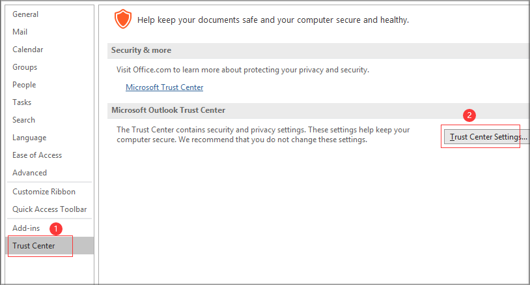This screenshot has height=285, width=530.
Task: Open Search options category
Action: pyautogui.click(x=24, y=120)
